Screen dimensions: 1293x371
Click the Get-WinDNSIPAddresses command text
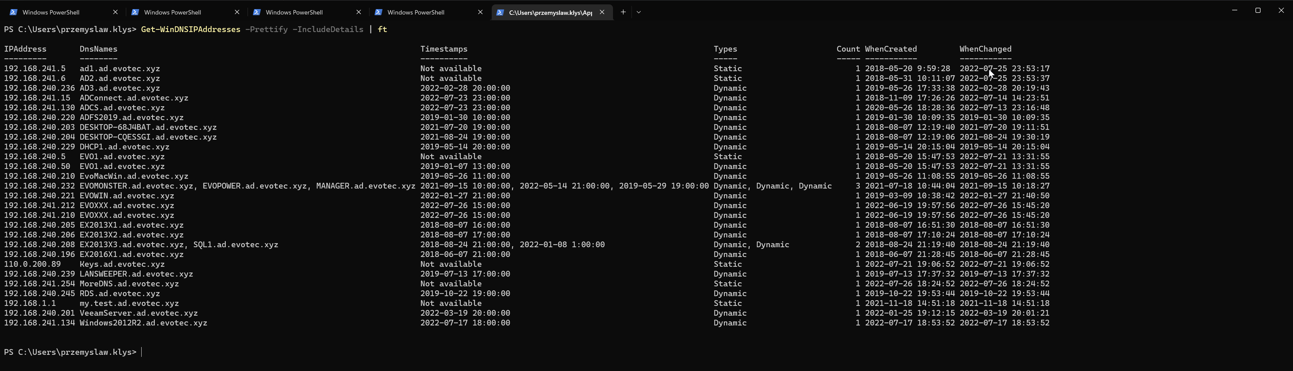click(190, 29)
